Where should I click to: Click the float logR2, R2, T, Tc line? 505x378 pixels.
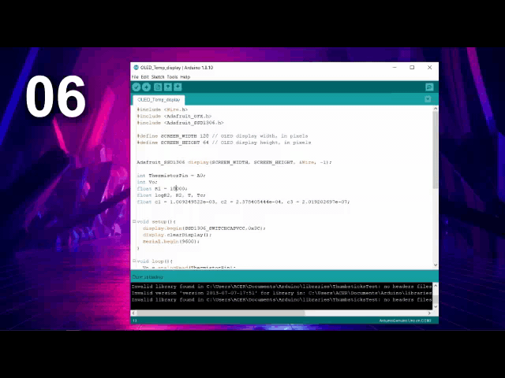171,195
